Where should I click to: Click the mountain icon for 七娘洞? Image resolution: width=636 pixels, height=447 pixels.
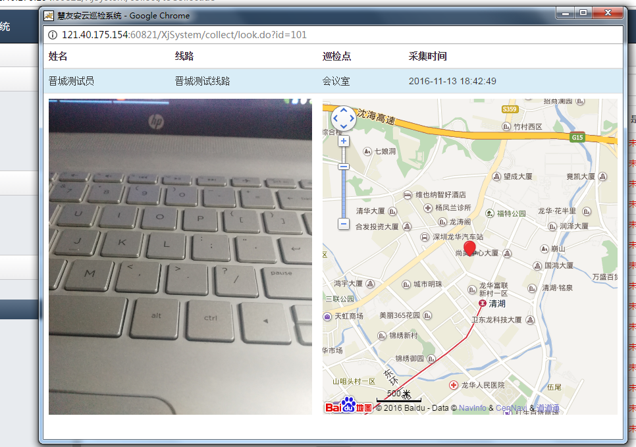[367, 151]
